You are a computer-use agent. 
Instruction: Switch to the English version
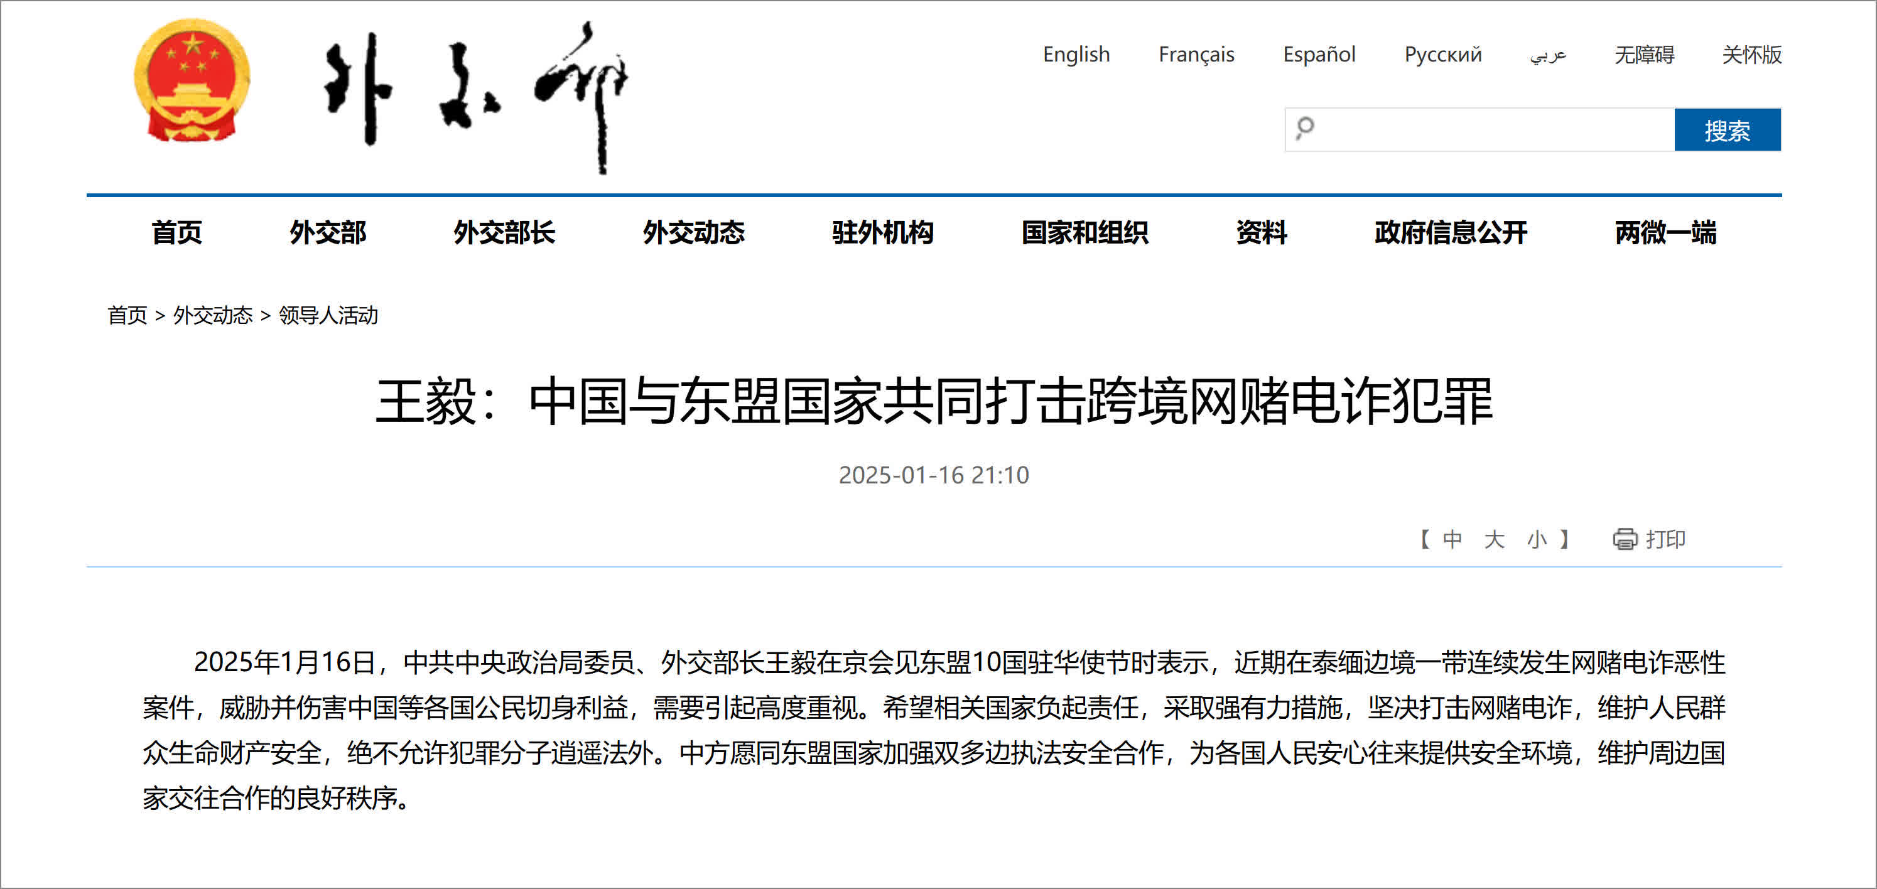1076,55
